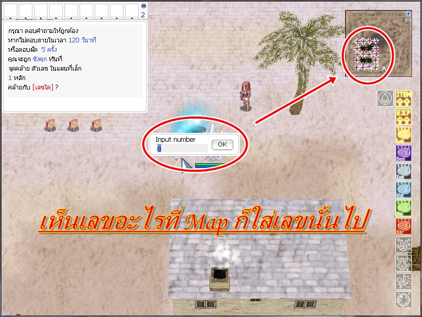Click the 'Input number' label
The image size is (422, 317).
(x=175, y=140)
